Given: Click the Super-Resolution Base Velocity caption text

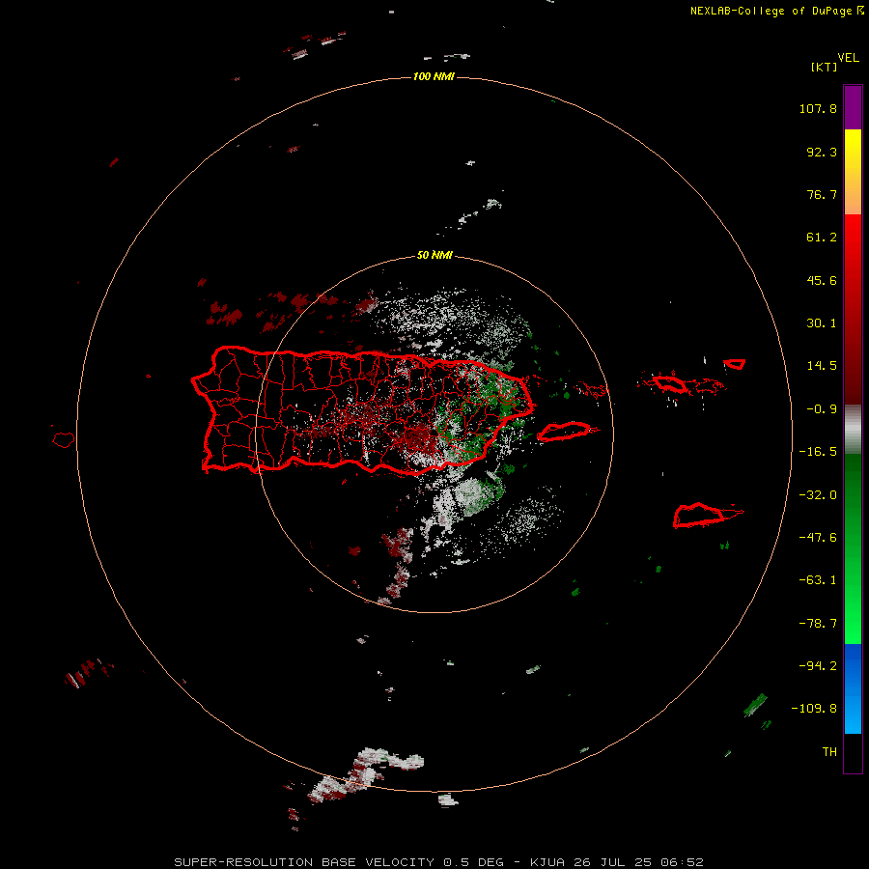Looking at the screenshot, I should point(438,862).
